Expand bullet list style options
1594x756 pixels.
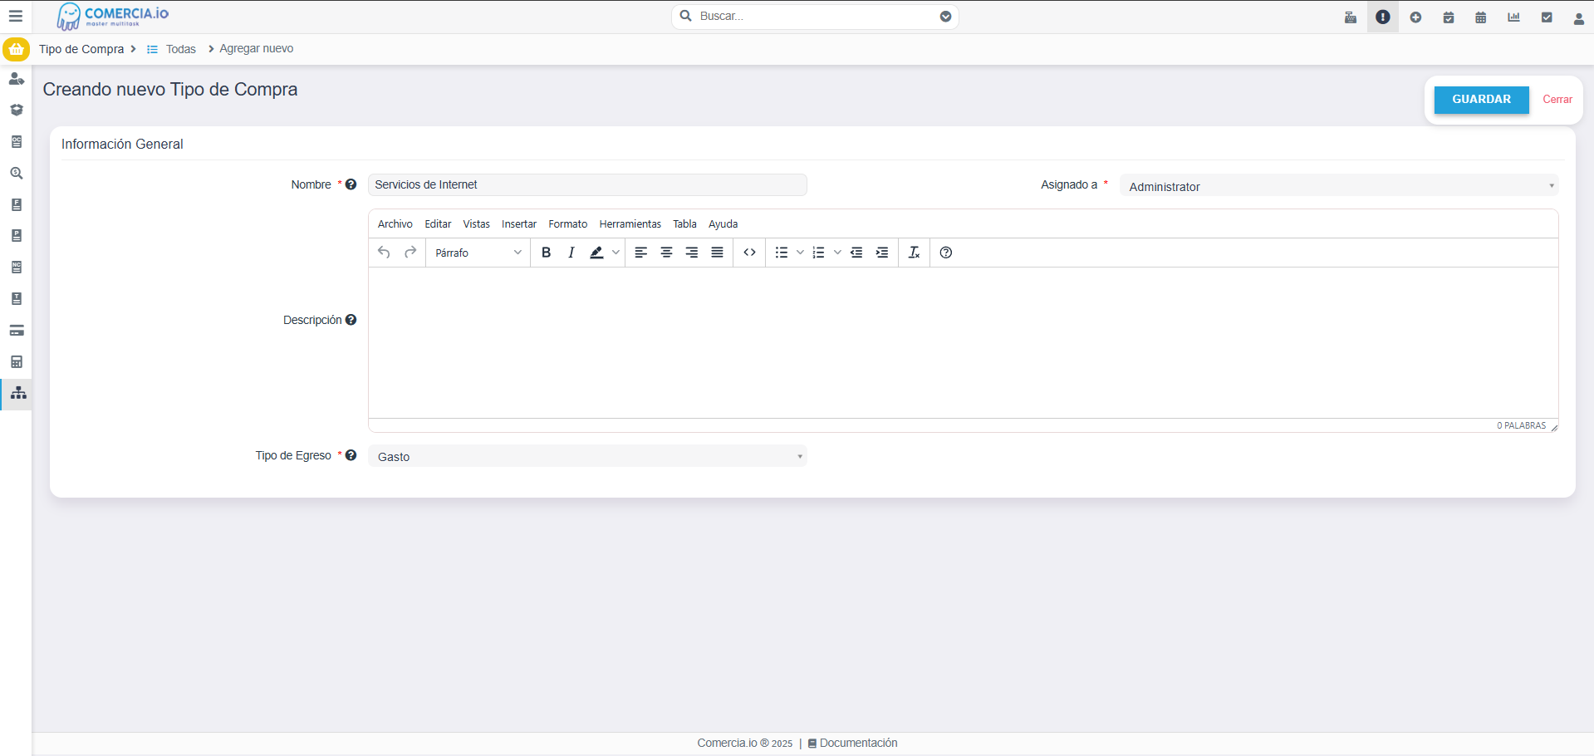pos(800,253)
